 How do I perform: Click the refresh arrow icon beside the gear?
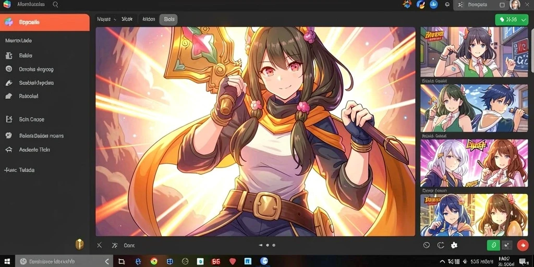[x=440, y=245]
